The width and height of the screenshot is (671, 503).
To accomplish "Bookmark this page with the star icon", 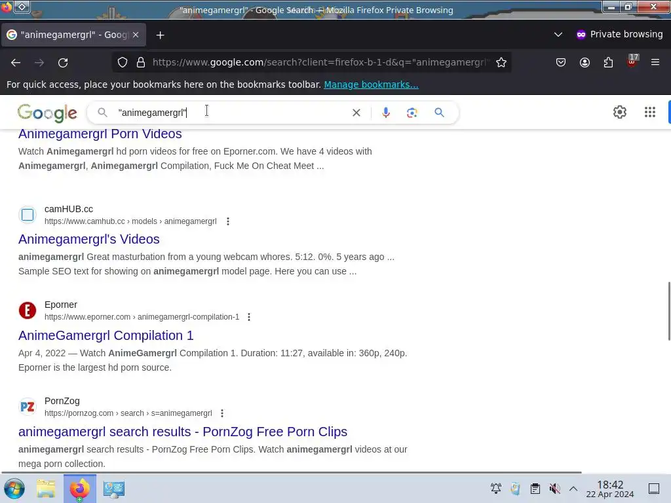I will coord(501,62).
